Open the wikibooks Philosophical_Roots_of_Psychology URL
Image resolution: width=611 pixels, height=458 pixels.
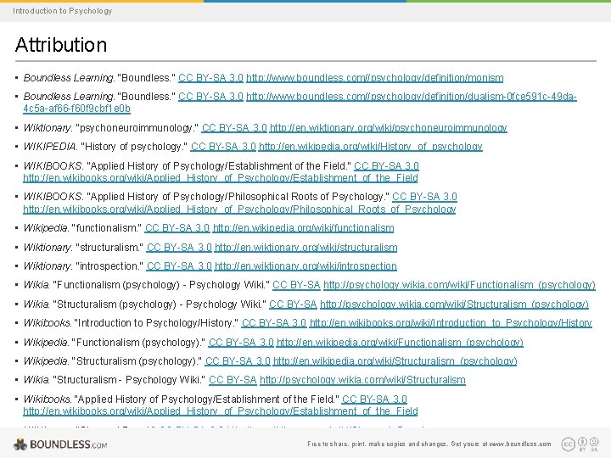239,209
